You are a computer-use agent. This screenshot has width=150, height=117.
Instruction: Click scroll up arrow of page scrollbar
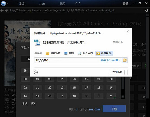coord(148,15)
